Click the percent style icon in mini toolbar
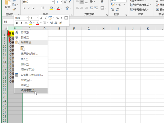164x123 pixels. click(x=57, y=18)
